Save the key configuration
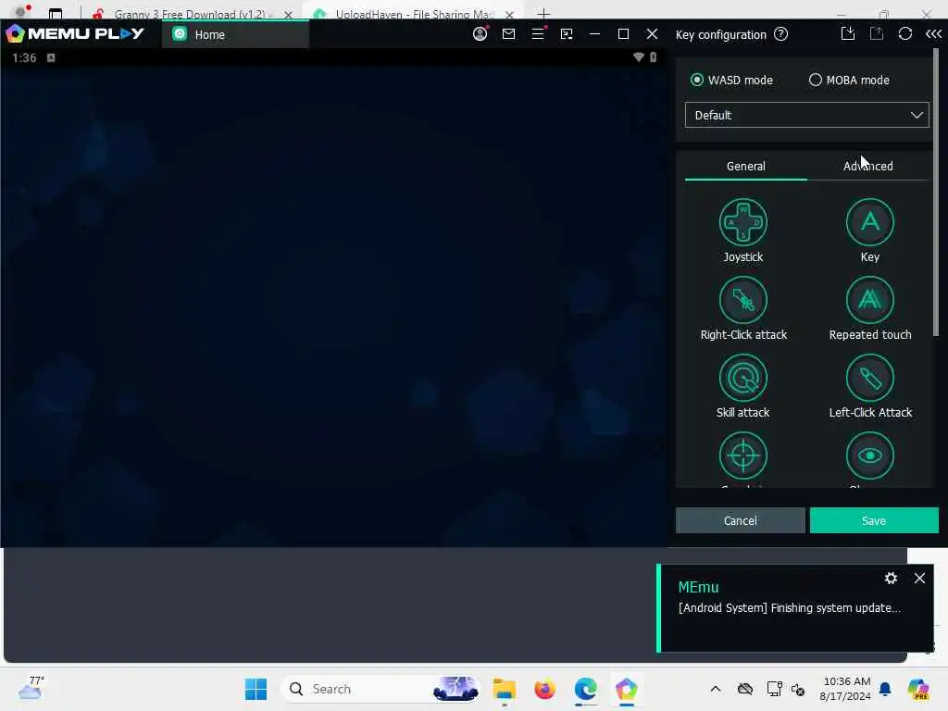This screenshot has width=948, height=711. pyautogui.click(x=874, y=520)
